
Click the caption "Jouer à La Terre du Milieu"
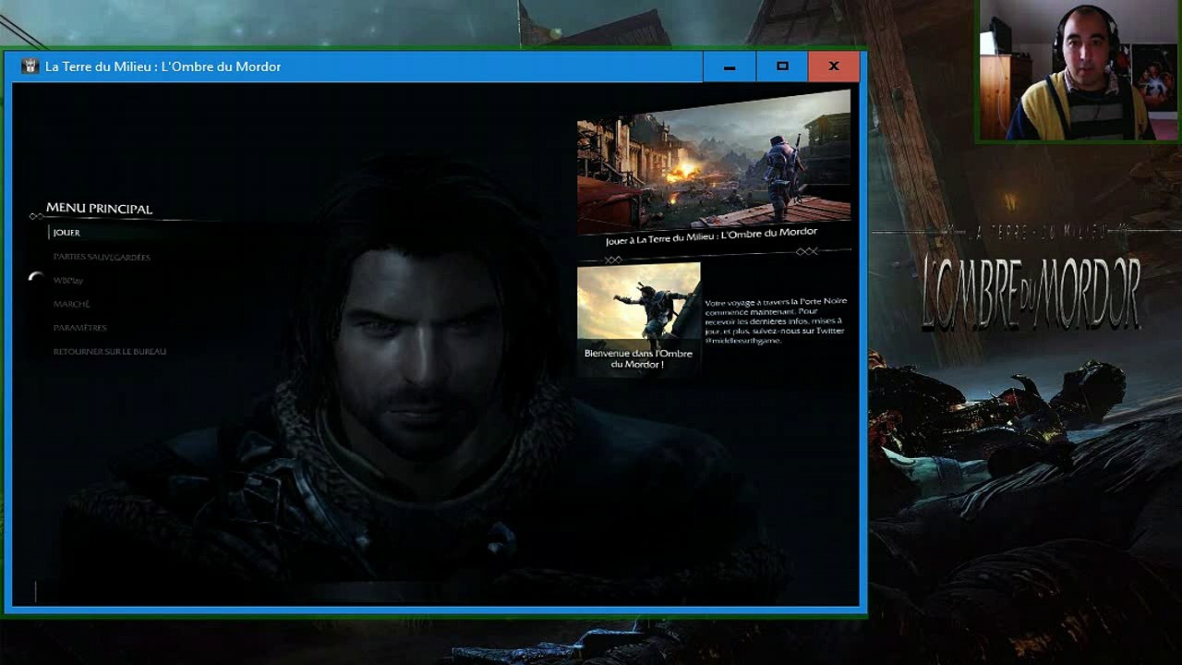point(711,237)
